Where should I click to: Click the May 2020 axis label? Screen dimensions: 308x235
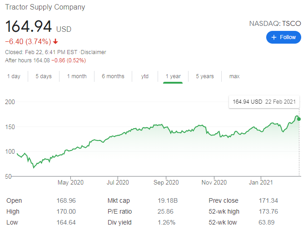click(70, 183)
